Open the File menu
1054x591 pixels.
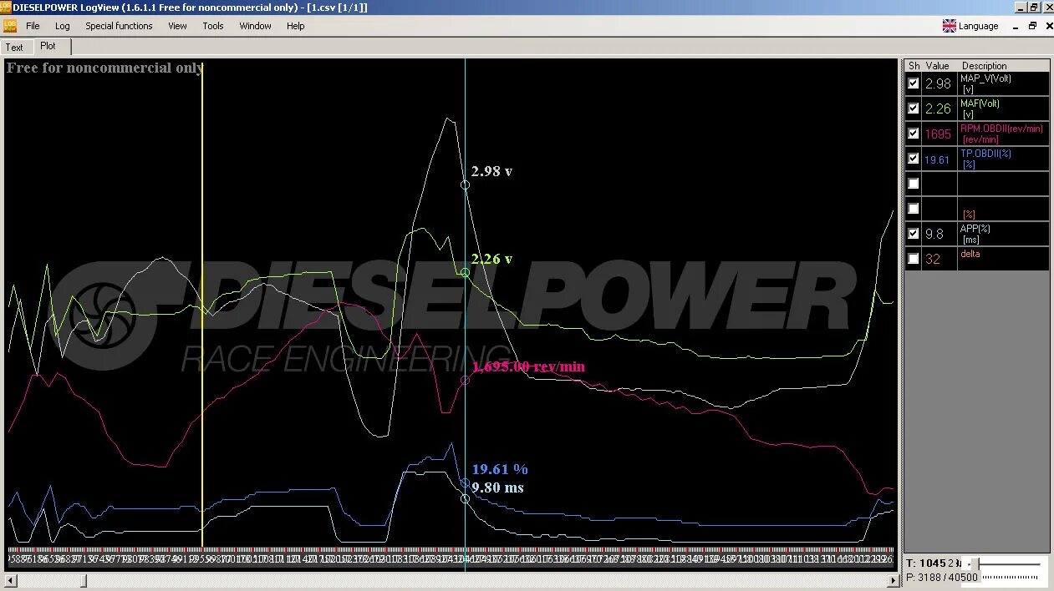tap(33, 26)
